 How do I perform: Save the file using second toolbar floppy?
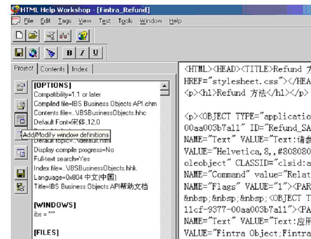click(x=19, y=53)
